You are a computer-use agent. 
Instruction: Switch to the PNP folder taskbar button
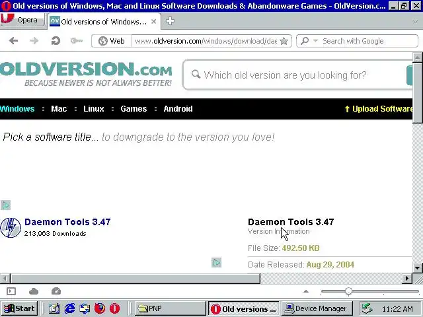170,308
